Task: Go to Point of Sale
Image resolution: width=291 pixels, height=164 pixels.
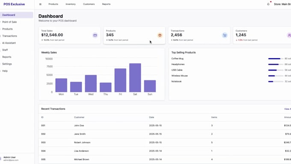Action: tap(17, 22)
